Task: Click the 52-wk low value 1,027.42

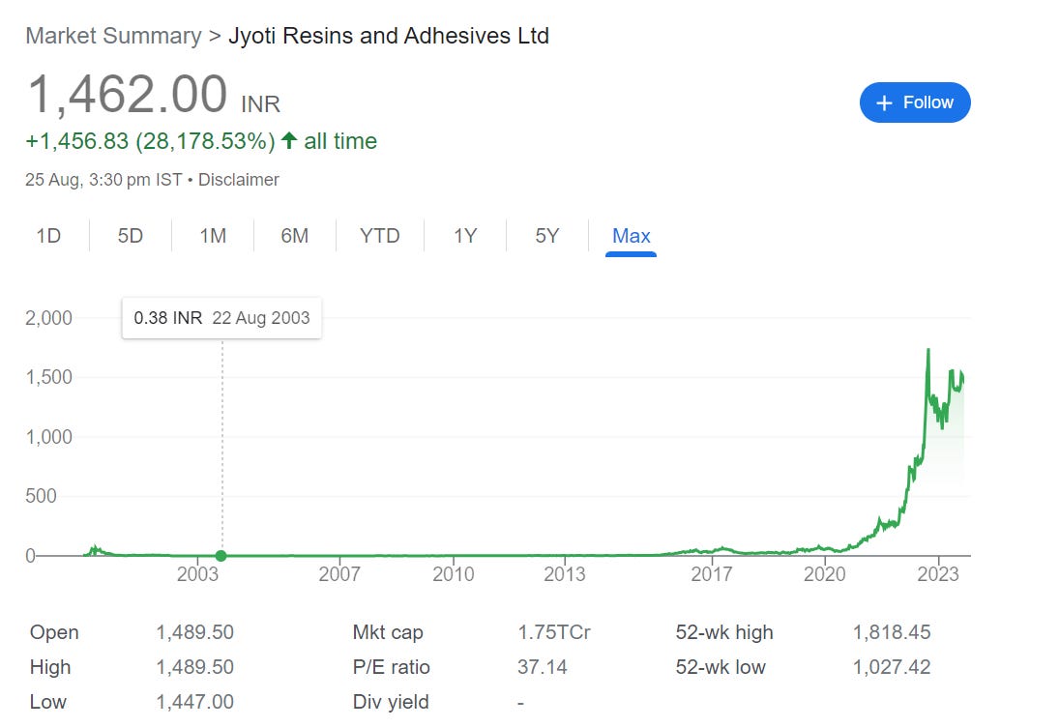Action: click(x=892, y=667)
